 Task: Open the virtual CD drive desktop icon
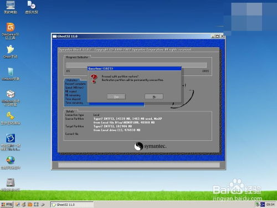pos(32,7)
